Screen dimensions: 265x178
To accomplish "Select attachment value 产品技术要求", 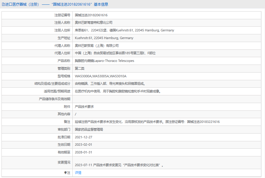I will click(84, 107).
